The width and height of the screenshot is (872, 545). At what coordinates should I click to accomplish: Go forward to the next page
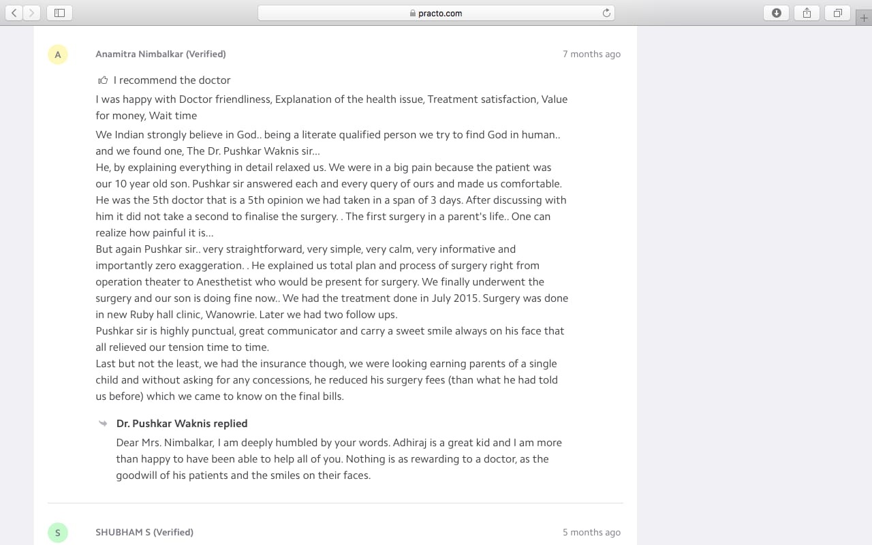click(x=31, y=12)
